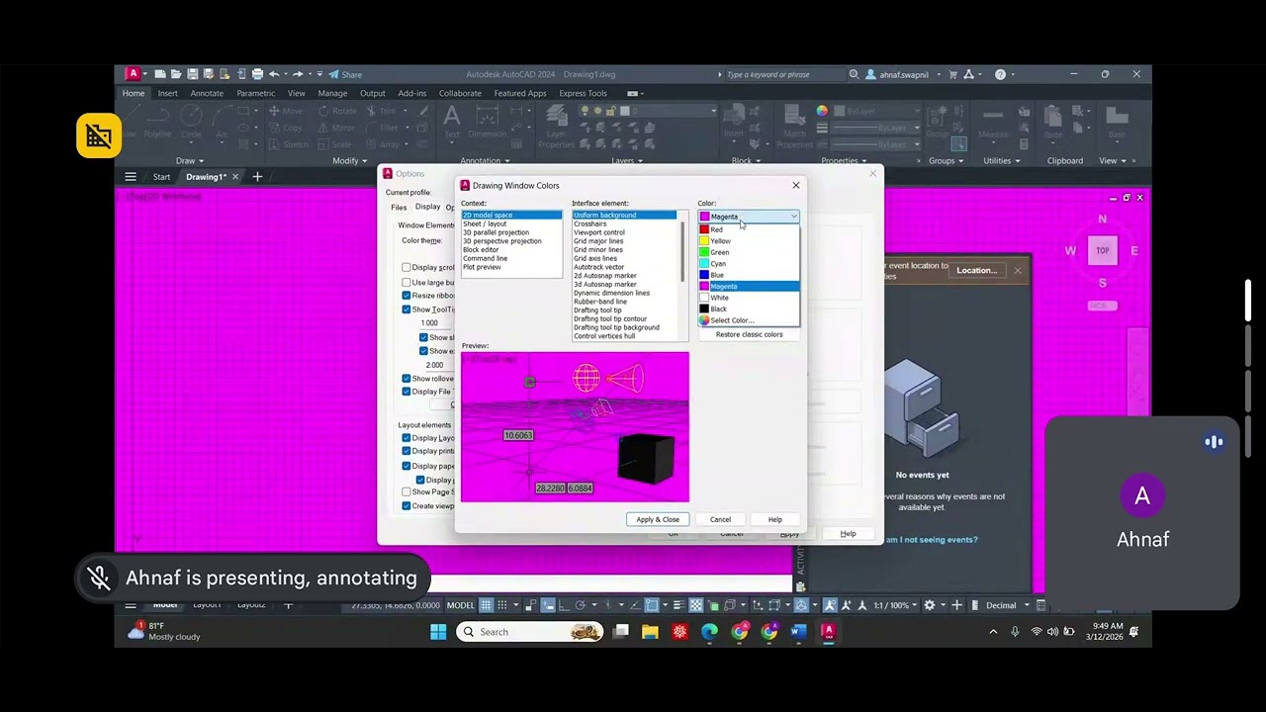Image resolution: width=1266 pixels, height=712 pixels.
Task: Toggle the 'Use large buttons' checkbox in Options
Action: [x=407, y=283]
